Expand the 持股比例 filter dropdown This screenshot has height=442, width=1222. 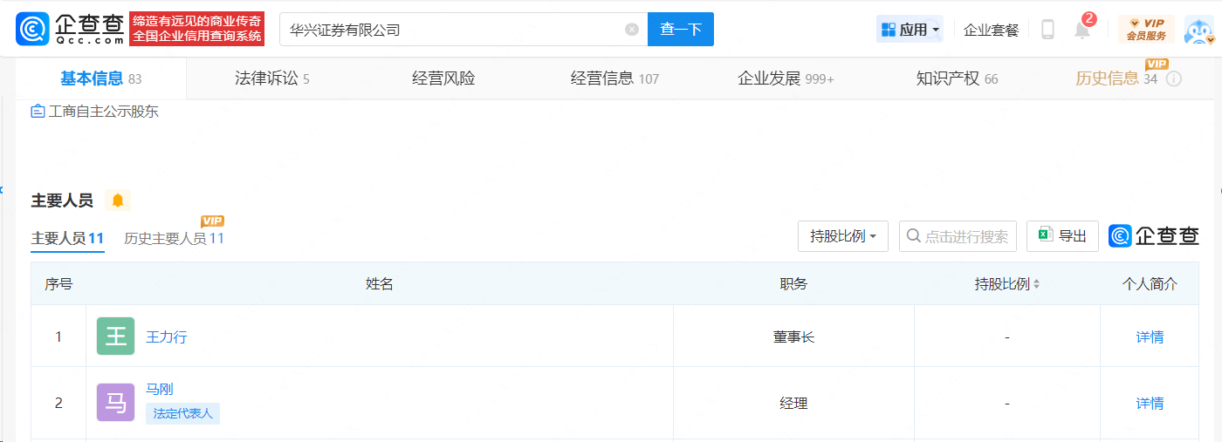pyautogui.click(x=842, y=236)
